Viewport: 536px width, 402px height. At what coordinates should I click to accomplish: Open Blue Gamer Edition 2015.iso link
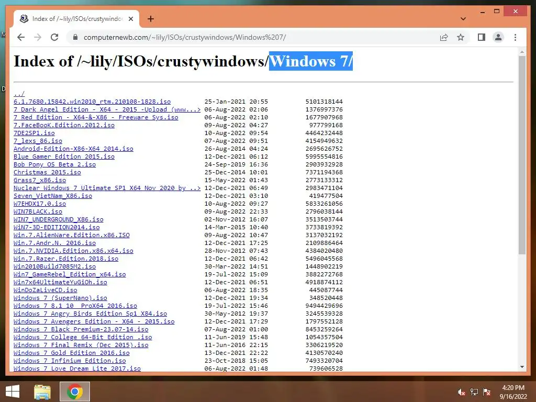[64, 157]
